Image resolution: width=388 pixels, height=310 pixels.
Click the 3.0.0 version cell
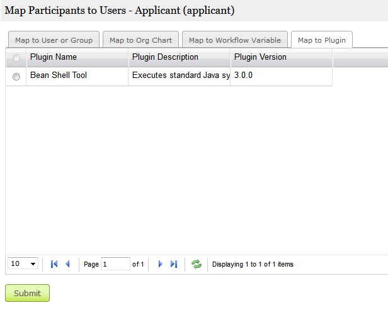point(280,75)
